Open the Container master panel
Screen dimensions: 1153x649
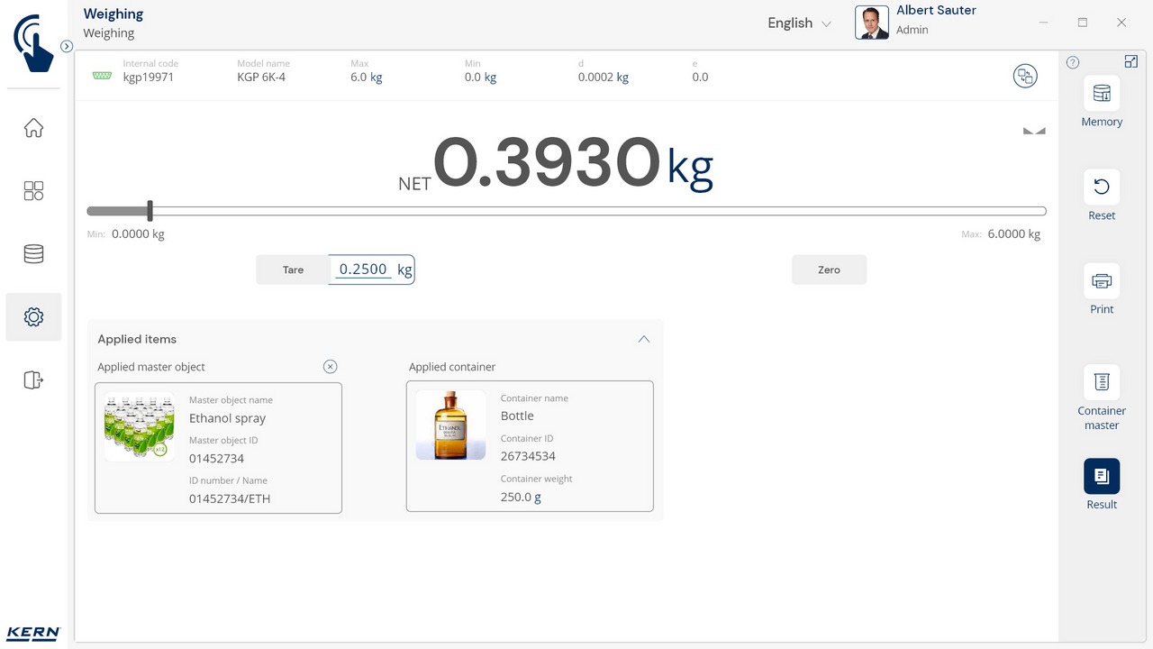(x=1101, y=382)
